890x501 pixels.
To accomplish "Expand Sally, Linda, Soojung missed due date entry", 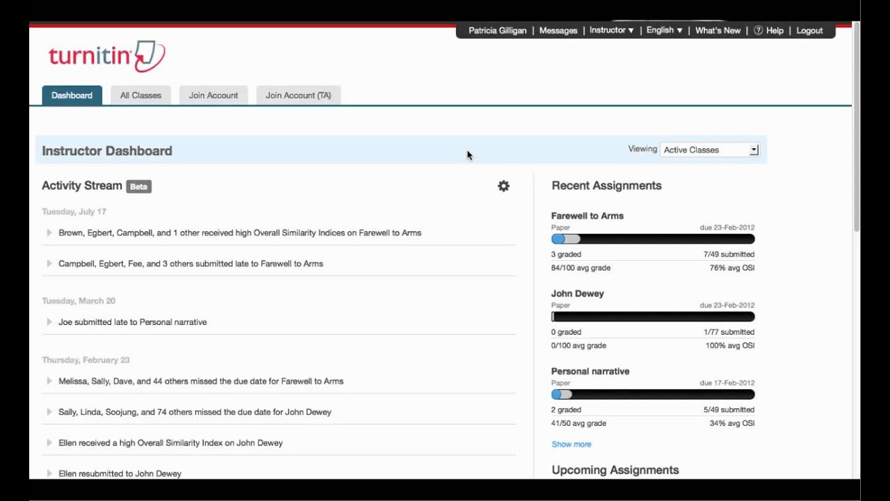I will [x=49, y=412].
